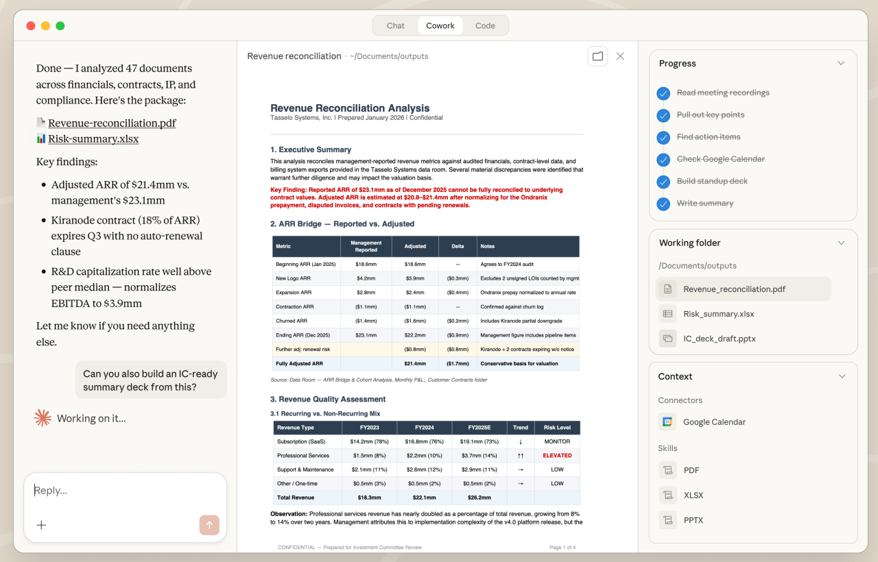878x562 pixels.
Task: Collapse the Working folder panel
Action: [x=841, y=243]
